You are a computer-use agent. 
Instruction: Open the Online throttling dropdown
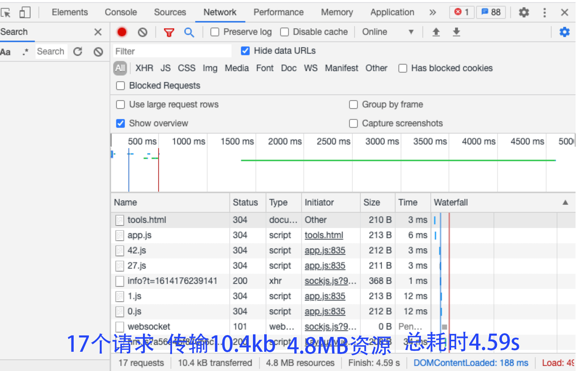click(388, 32)
